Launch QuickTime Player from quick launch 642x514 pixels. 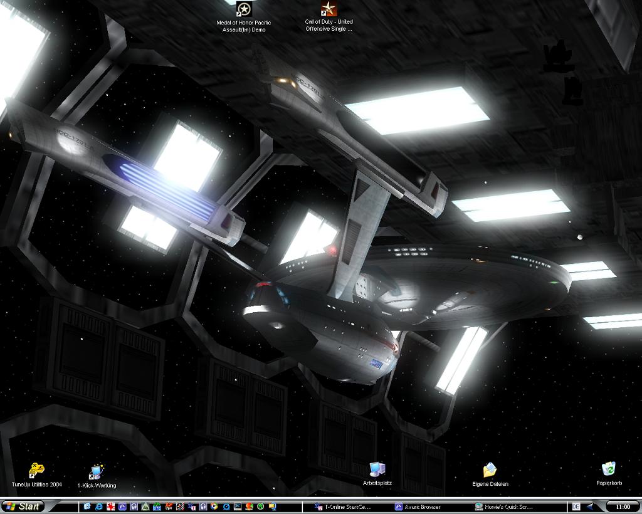tap(226, 506)
